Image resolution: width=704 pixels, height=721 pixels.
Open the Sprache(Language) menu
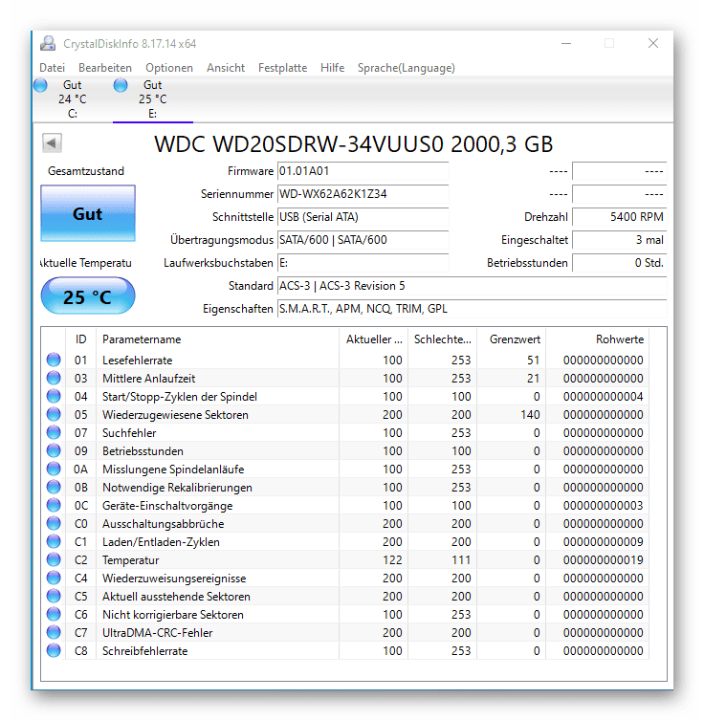coord(406,68)
